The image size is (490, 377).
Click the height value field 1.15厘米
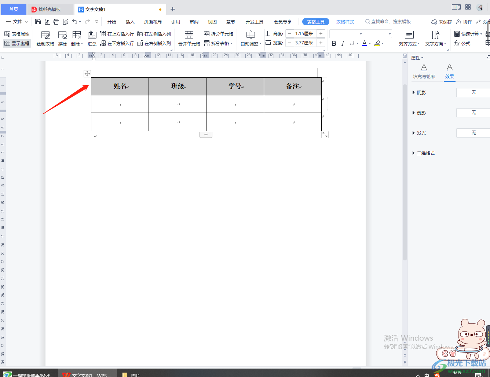point(305,34)
